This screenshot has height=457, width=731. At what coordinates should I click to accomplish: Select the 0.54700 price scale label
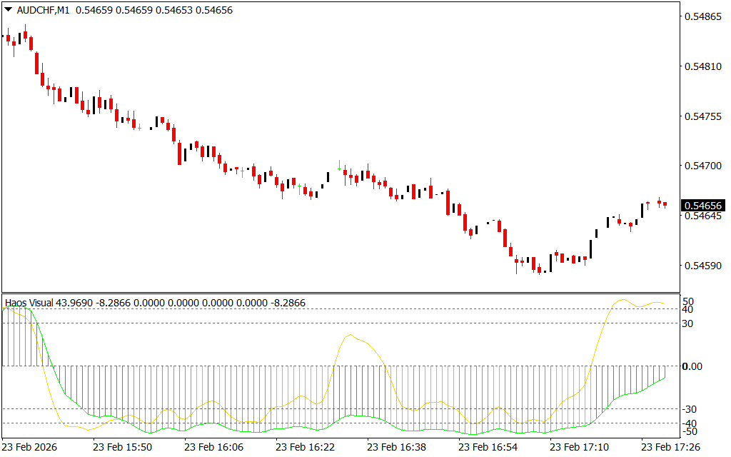point(702,166)
